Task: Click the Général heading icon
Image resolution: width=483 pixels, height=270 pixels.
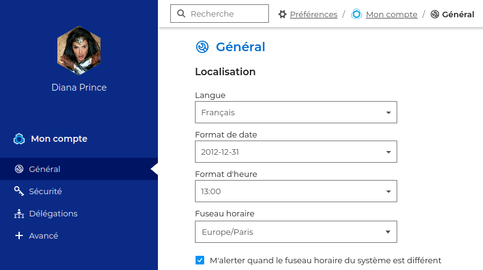Action: pyautogui.click(x=202, y=47)
